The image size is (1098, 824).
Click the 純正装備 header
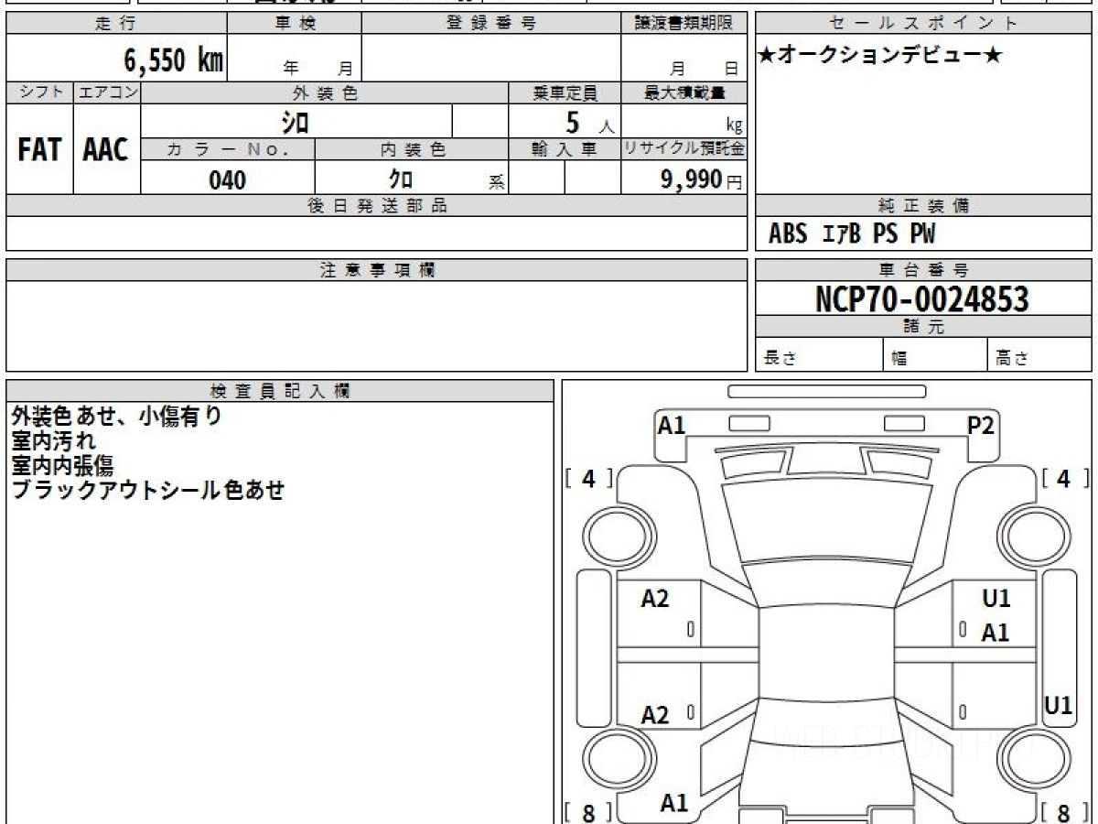pos(924,206)
